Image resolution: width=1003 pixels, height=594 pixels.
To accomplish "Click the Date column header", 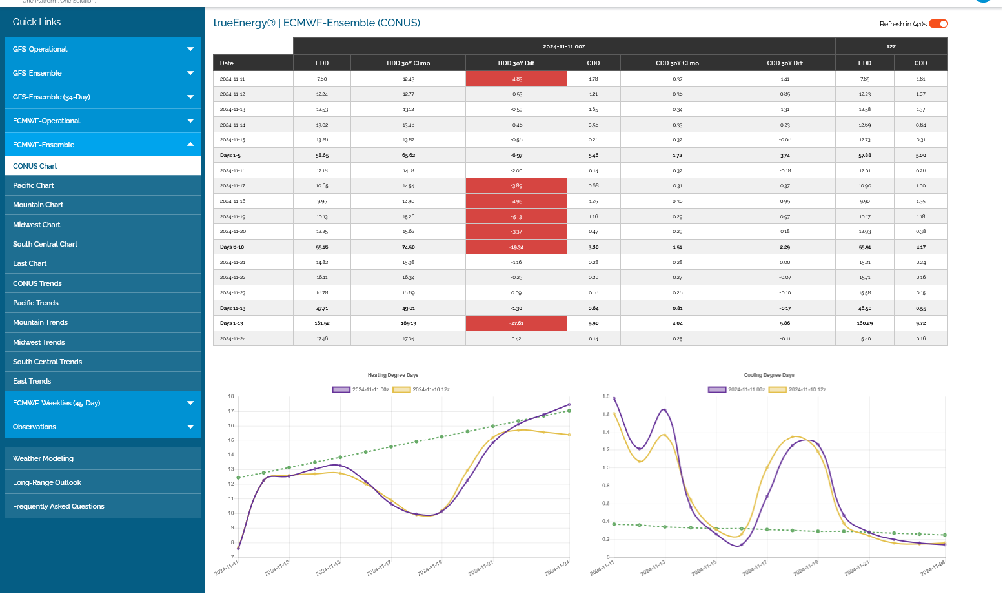I will click(x=253, y=63).
